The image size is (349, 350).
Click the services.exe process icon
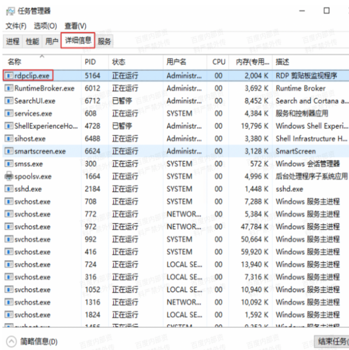pos(9,114)
